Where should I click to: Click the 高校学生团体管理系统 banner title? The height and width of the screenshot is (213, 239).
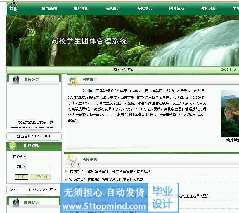(x=89, y=41)
